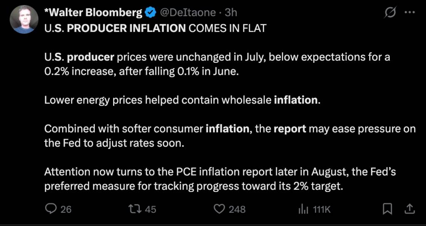Open Walter Bloomberg's profile picture
This screenshot has width=426, height=226.
24,20
